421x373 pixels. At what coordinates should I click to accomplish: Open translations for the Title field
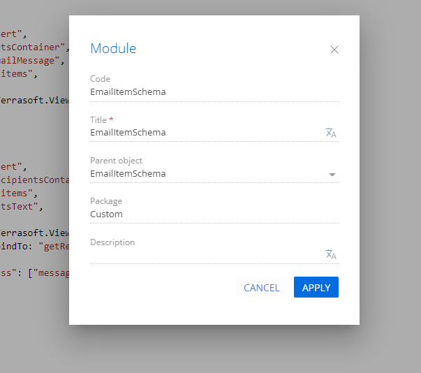331,133
